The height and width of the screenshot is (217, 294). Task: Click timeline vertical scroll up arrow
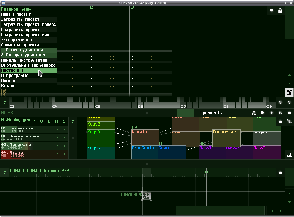(x=289, y=194)
